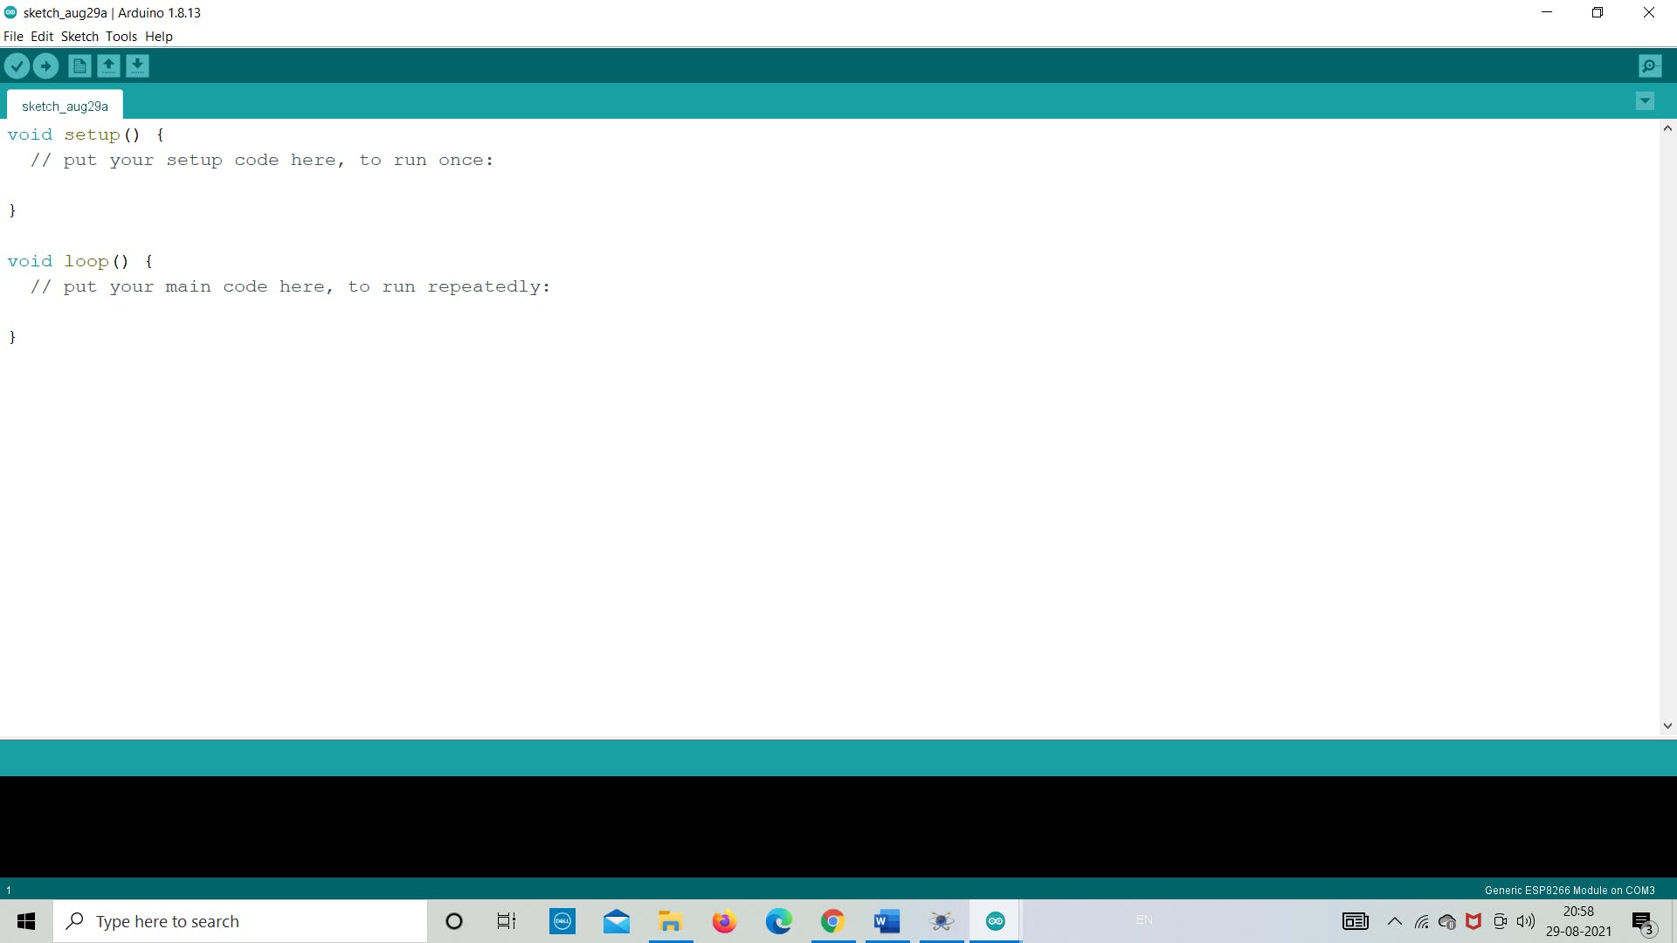Click the Upload (arrow) button

click(x=46, y=65)
